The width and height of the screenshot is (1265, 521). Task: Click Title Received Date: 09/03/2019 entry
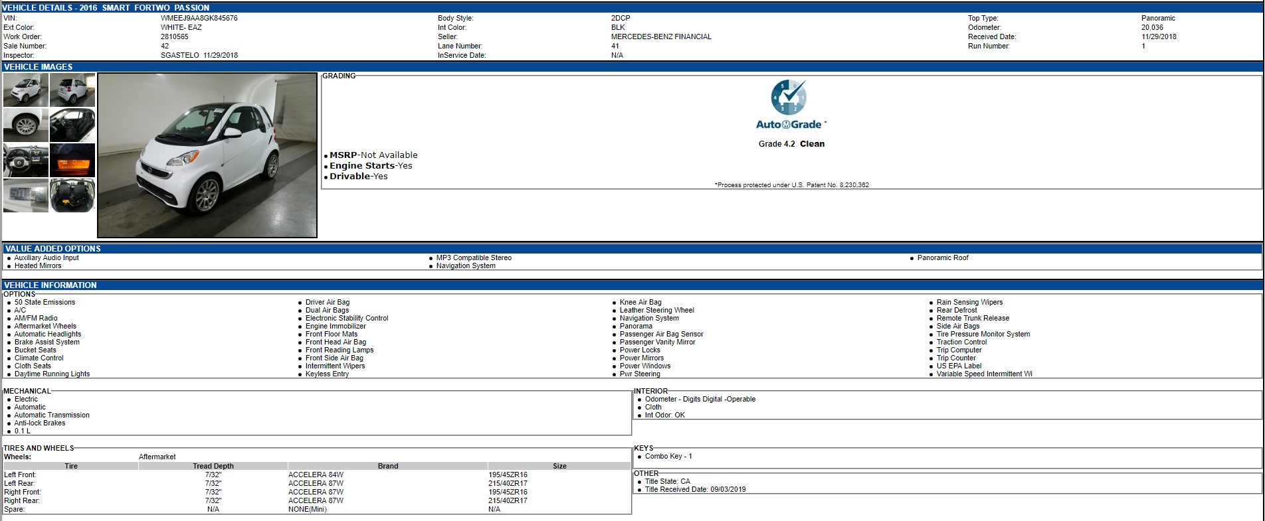click(x=695, y=489)
